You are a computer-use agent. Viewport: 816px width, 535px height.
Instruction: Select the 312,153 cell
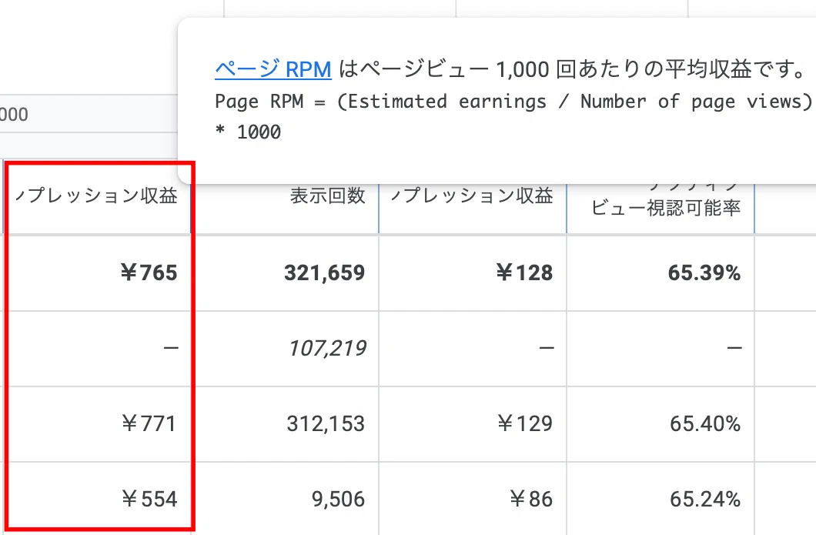[326, 423]
